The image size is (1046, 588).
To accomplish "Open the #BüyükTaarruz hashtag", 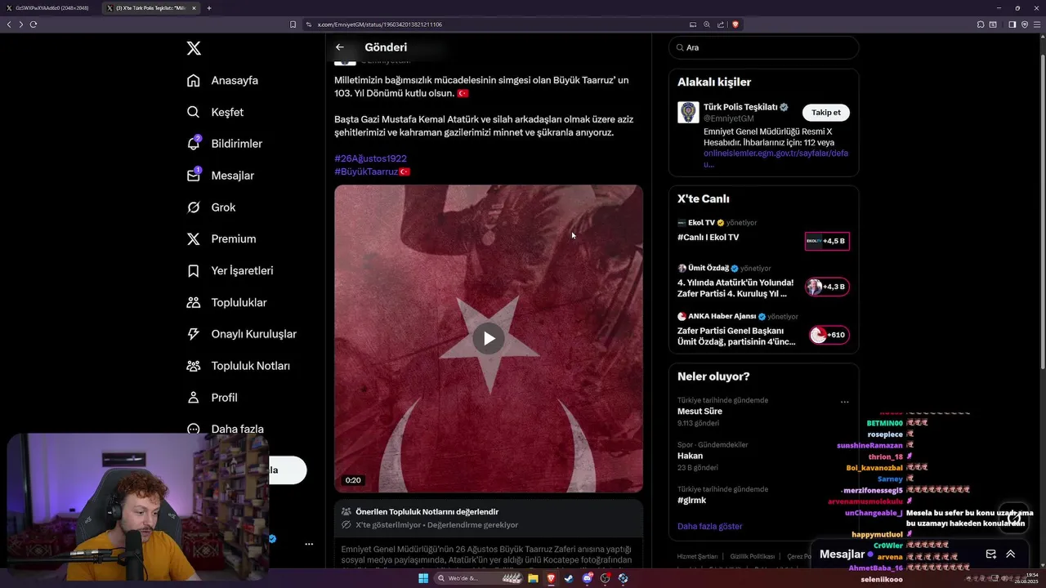I will (x=366, y=171).
